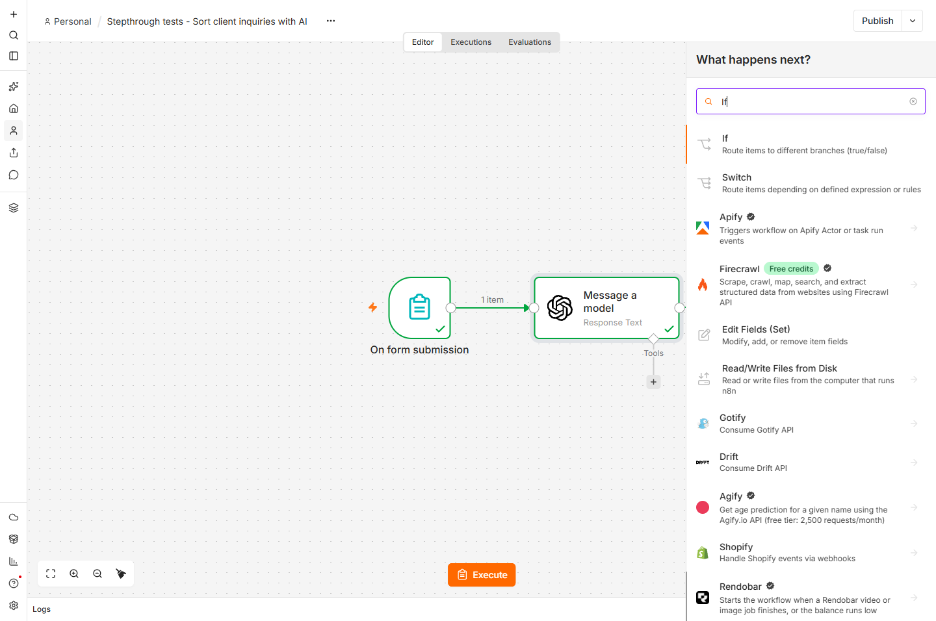Viewport: 936px width, 621px height.
Task: Select Read/Write Files from Disk node
Action: click(811, 379)
